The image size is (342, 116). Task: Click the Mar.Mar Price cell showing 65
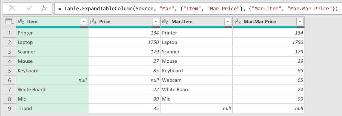[x=268, y=80]
